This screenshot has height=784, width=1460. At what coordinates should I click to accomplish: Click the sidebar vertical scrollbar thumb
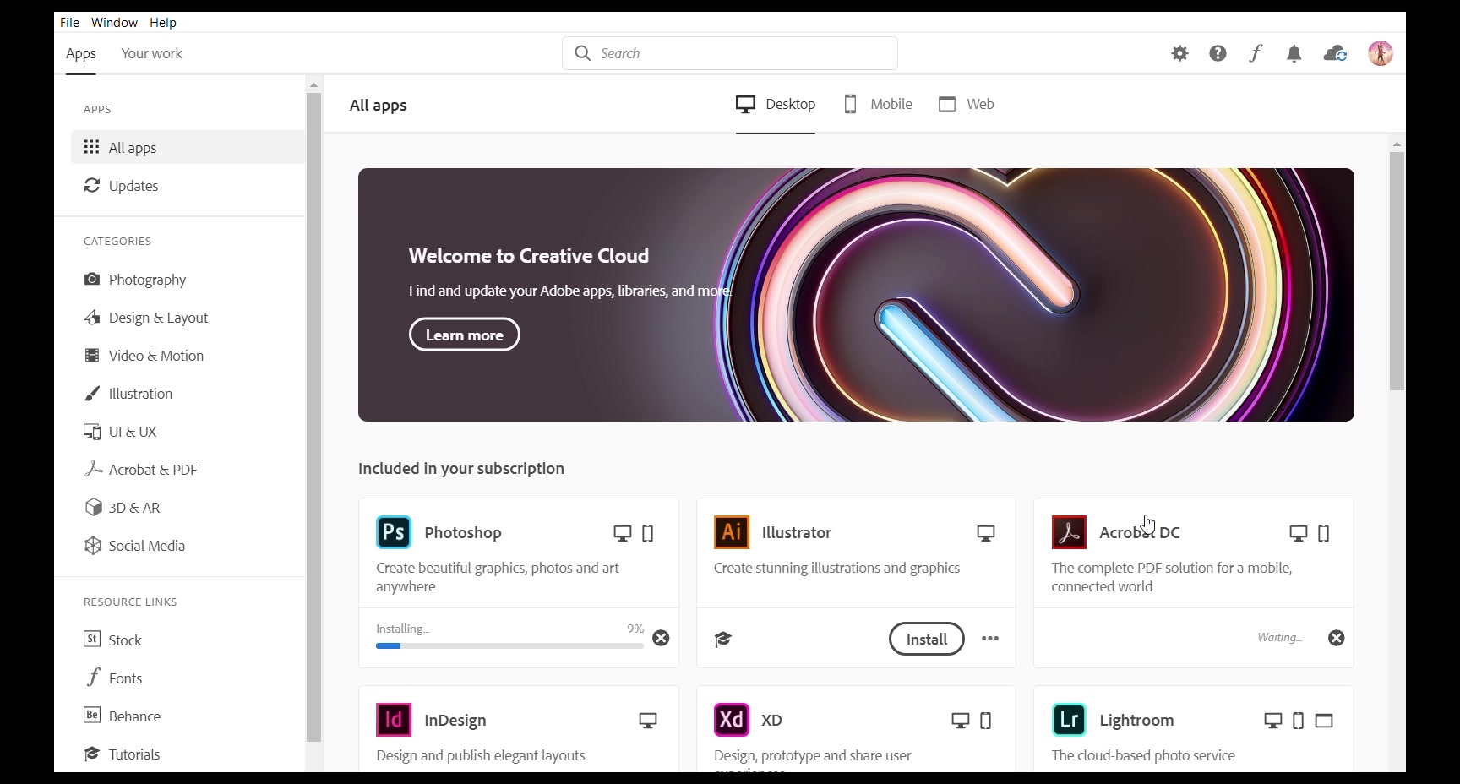(x=313, y=417)
